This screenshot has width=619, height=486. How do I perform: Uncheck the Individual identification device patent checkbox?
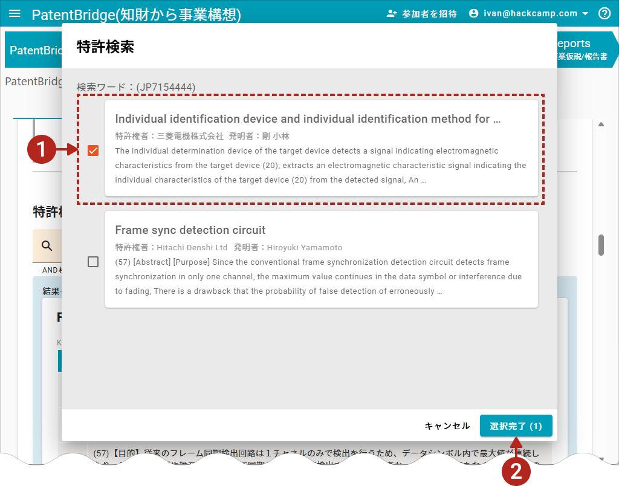pos(93,151)
